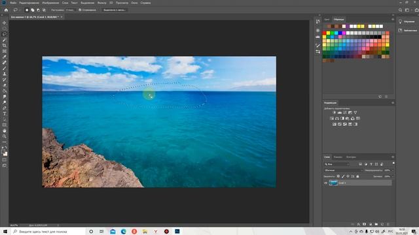Screen dimensions: 419x235
Task: Open the layer fill slider arrow
Action: coord(393,176)
